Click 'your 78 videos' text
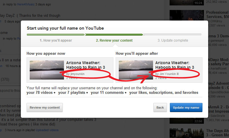 pyautogui.click(x=40, y=93)
